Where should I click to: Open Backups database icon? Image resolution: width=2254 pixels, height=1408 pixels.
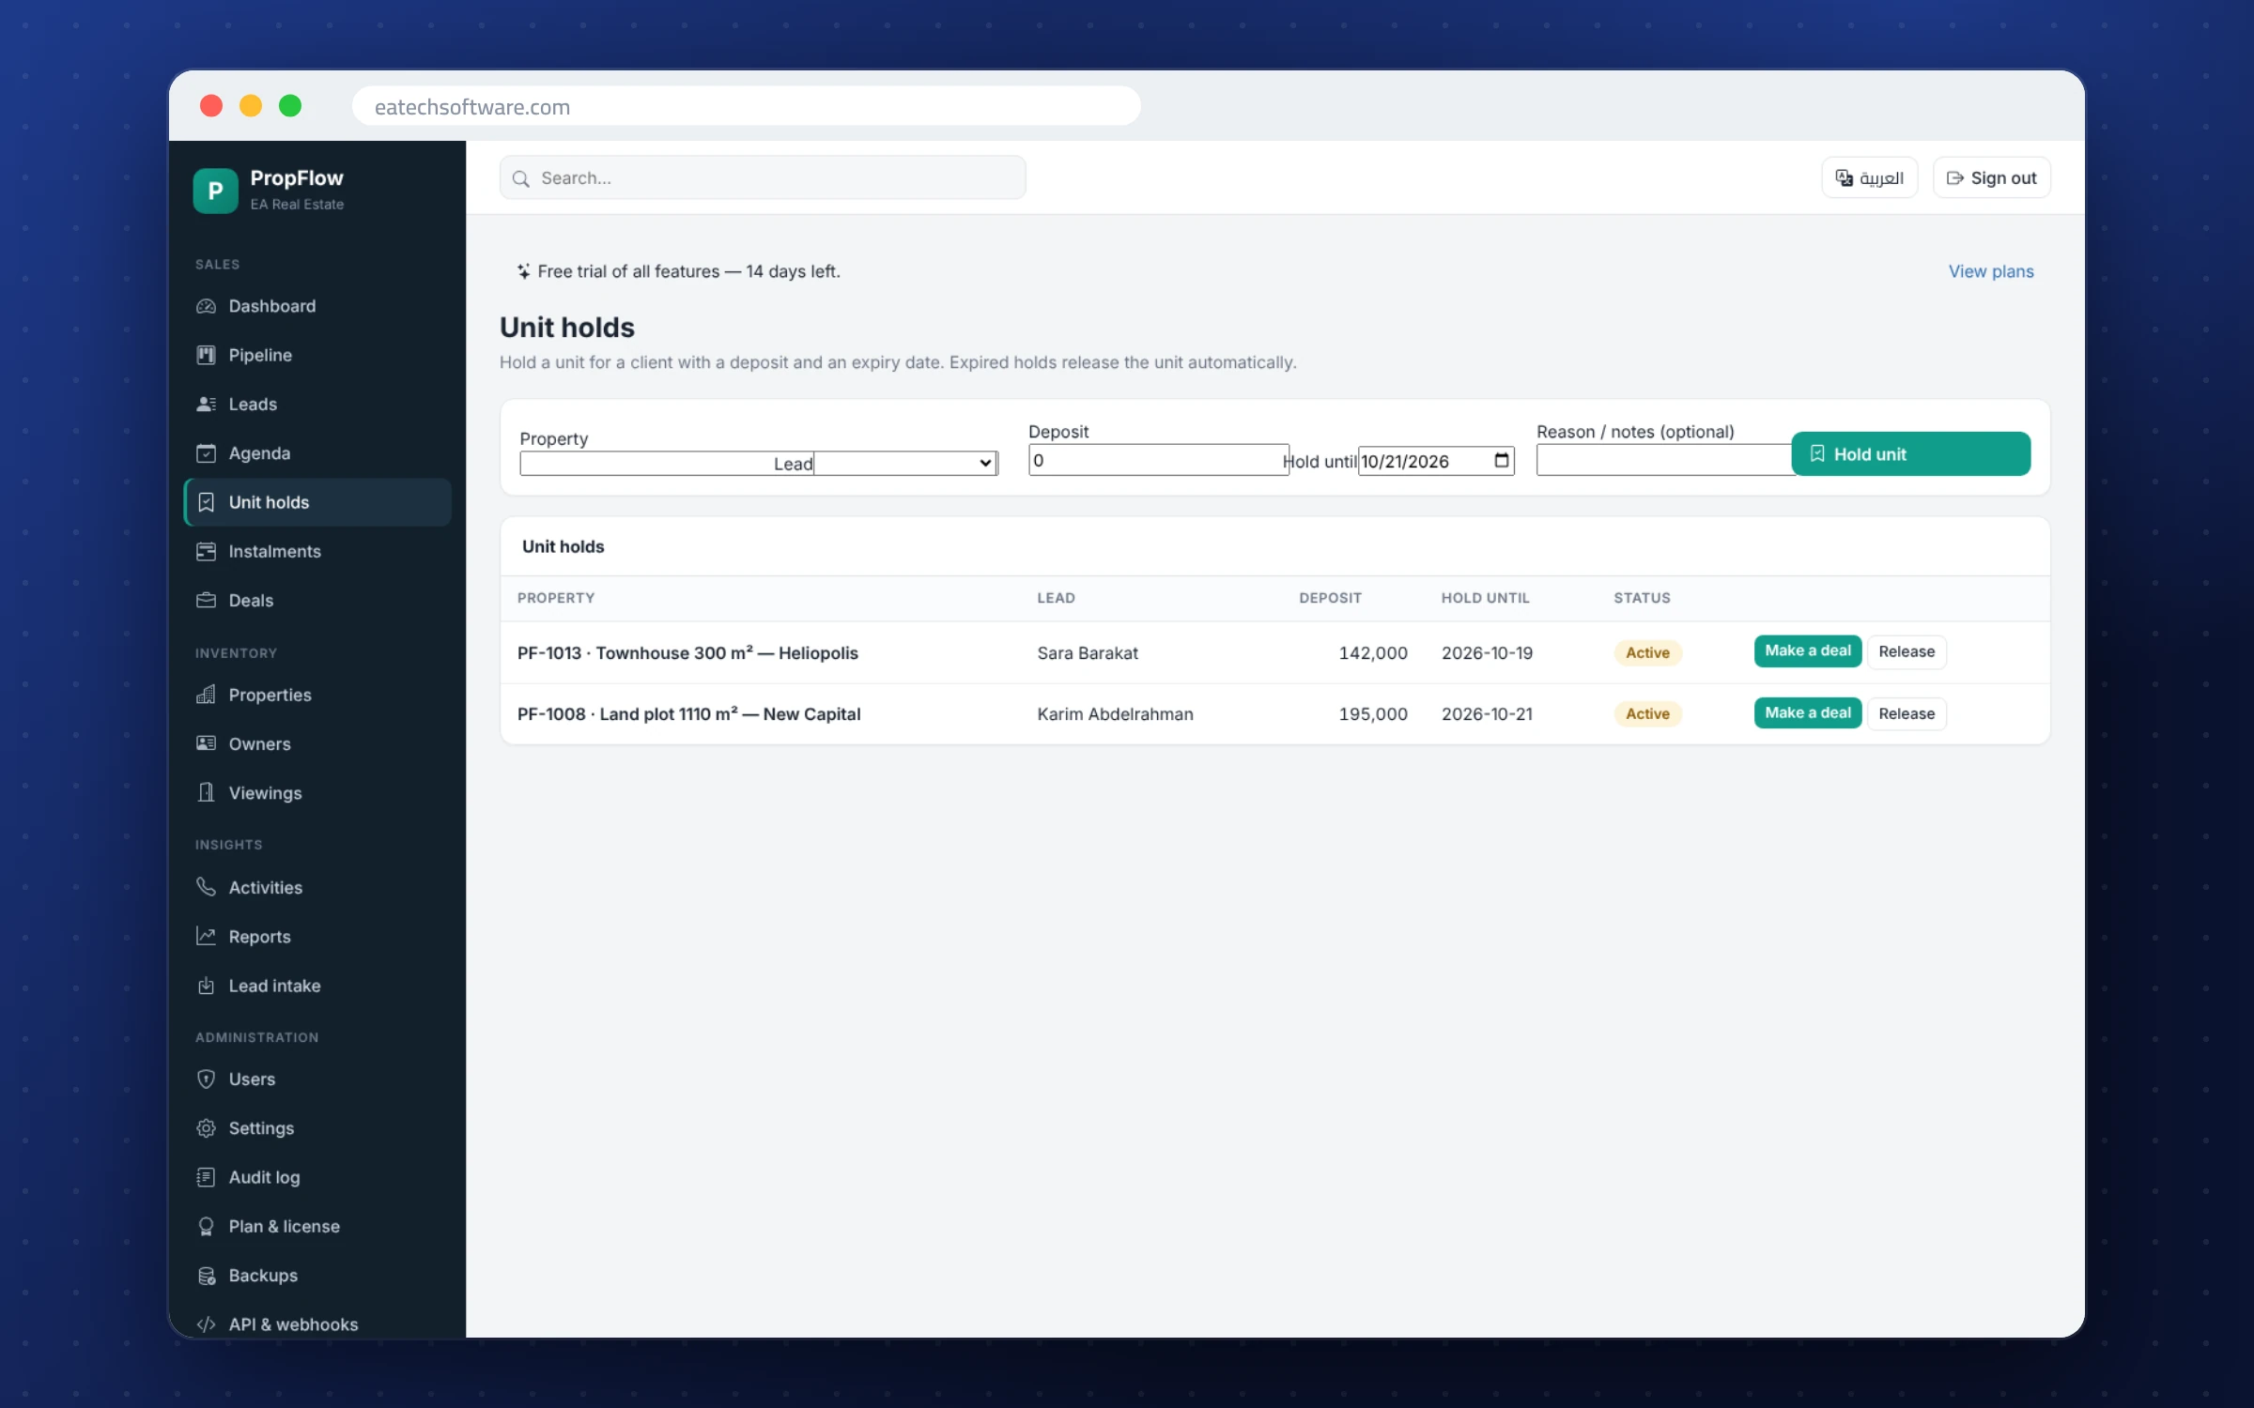206,1275
